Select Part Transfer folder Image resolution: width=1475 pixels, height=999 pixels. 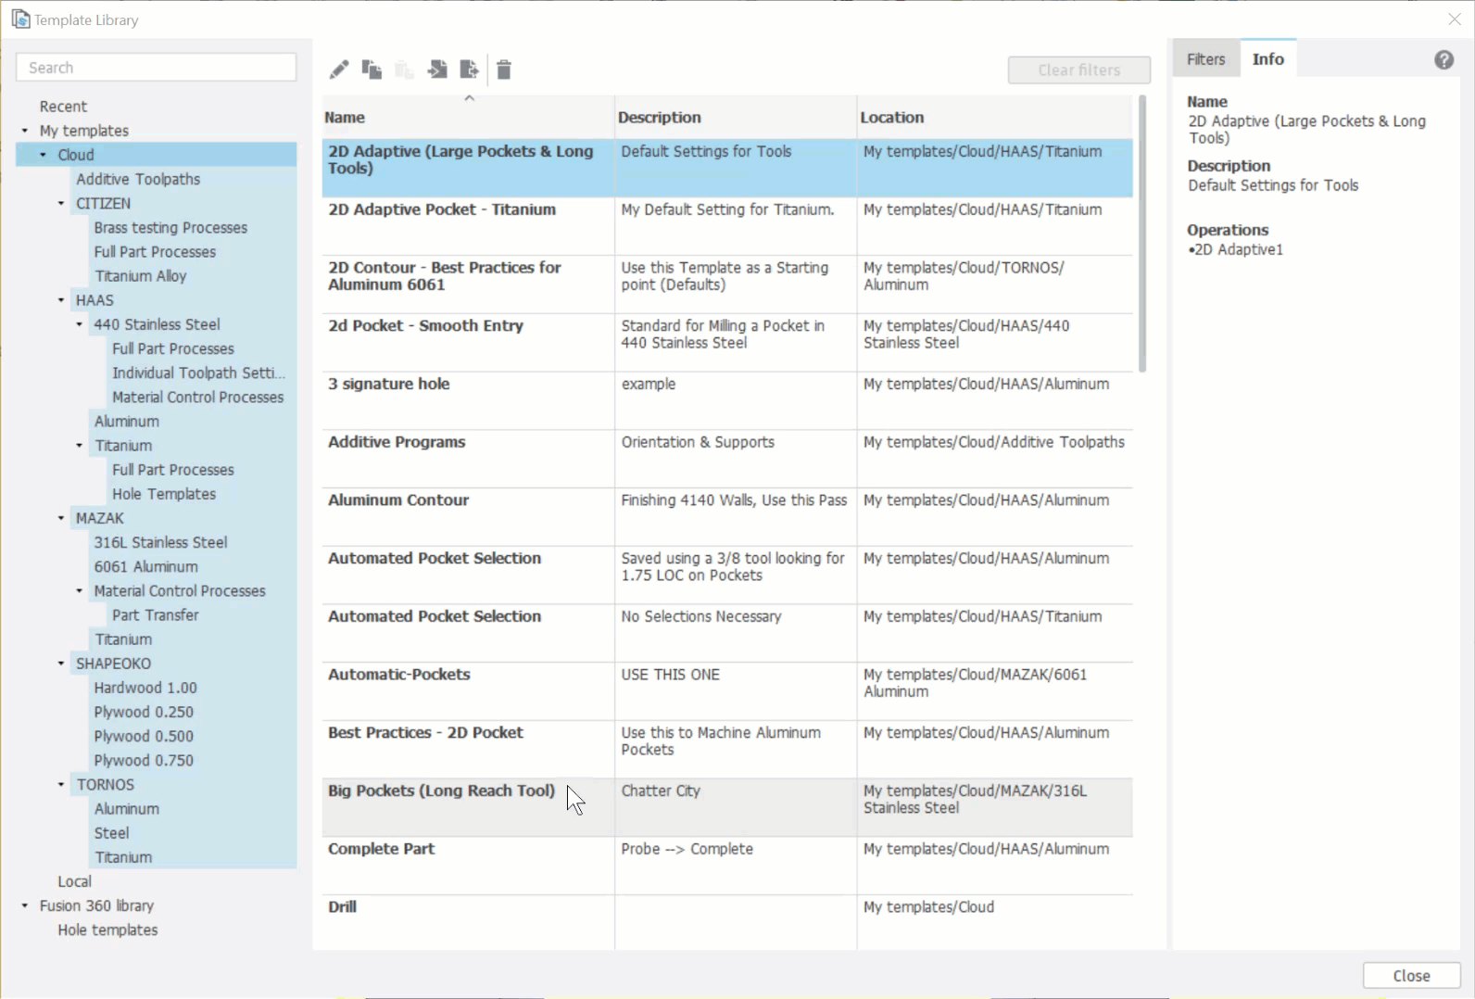[x=155, y=615]
